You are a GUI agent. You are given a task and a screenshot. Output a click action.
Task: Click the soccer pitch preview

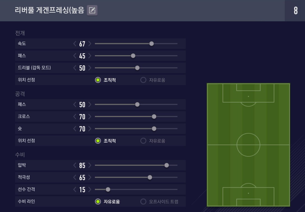(248, 145)
